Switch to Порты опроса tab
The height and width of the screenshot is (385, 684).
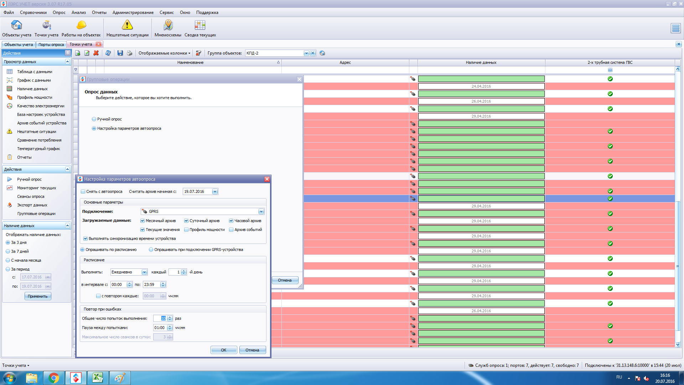pyautogui.click(x=51, y=45)
